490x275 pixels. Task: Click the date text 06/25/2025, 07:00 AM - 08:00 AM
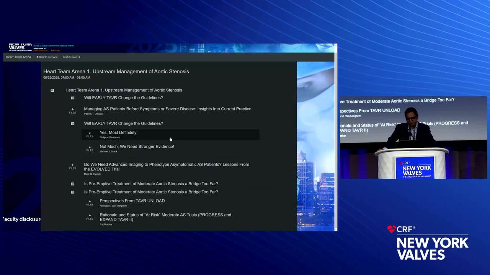(x=67, y=78)
